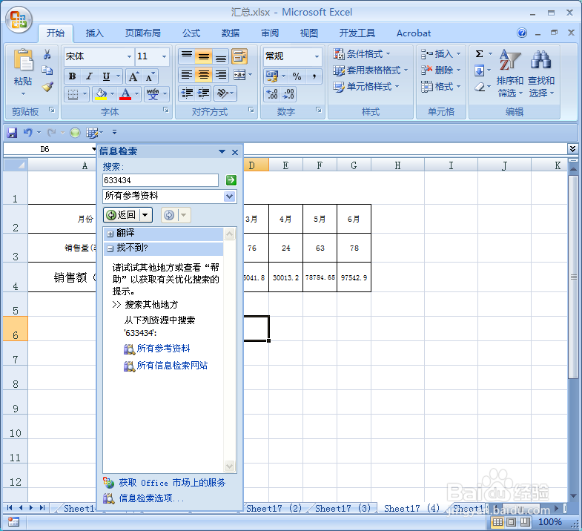Open 查找和选择 find and select

[541, 73]
